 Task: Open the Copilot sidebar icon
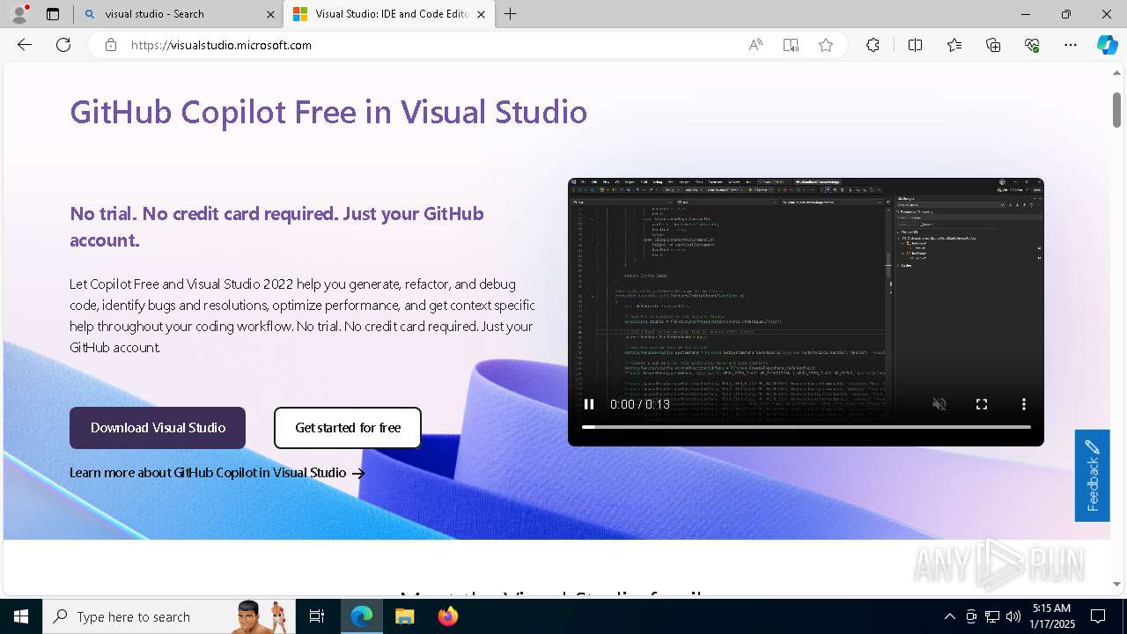tap(1107, 45)
